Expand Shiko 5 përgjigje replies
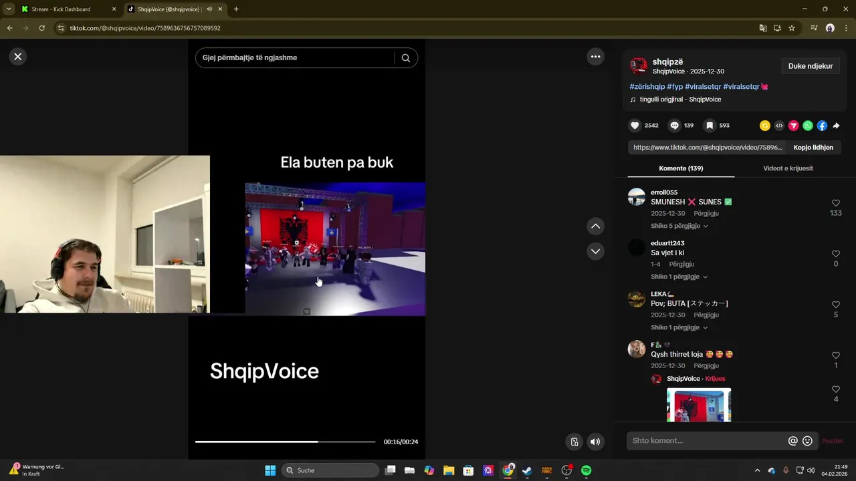 679,226
